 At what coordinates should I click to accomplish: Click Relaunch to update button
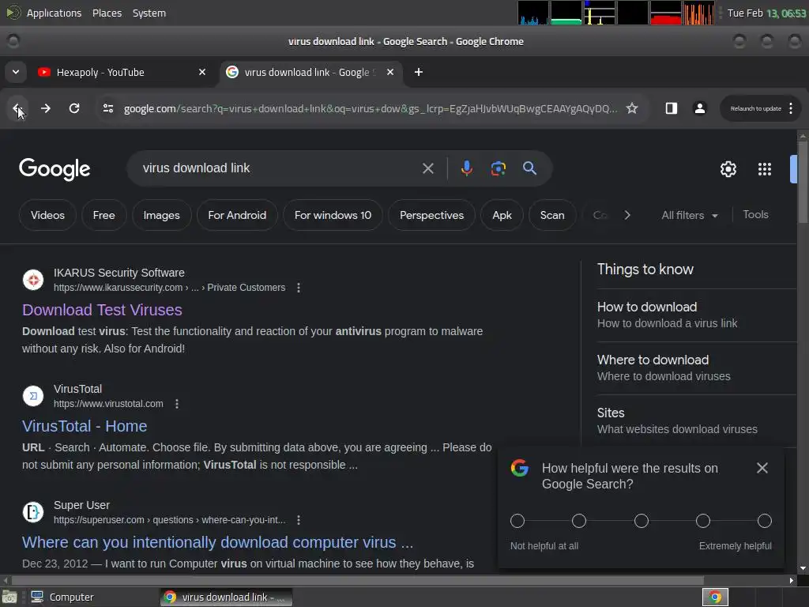coord(755,108)
